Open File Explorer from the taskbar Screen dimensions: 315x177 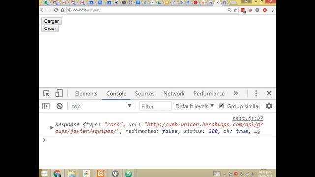pyautogui.click(x=72, y=174)
